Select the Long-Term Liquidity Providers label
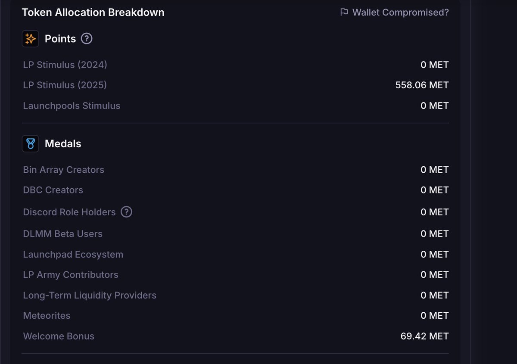Image resolution: width=517 pixels, height=364 pixels. click(90, 295)
